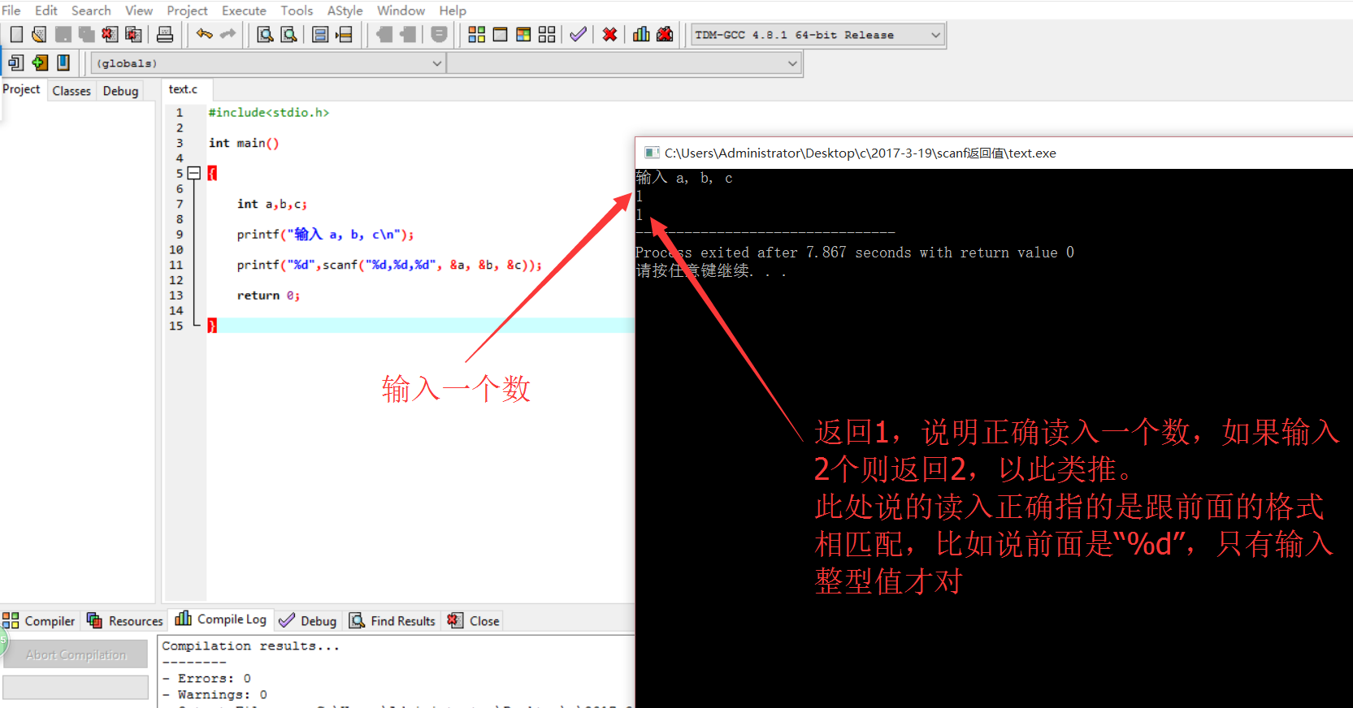Click the 'int a,b,c;' declaration line

click(271, 204)
